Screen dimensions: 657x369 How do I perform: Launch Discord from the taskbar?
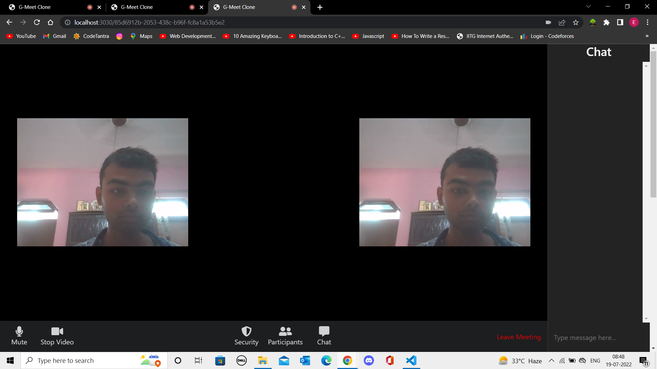369,360
